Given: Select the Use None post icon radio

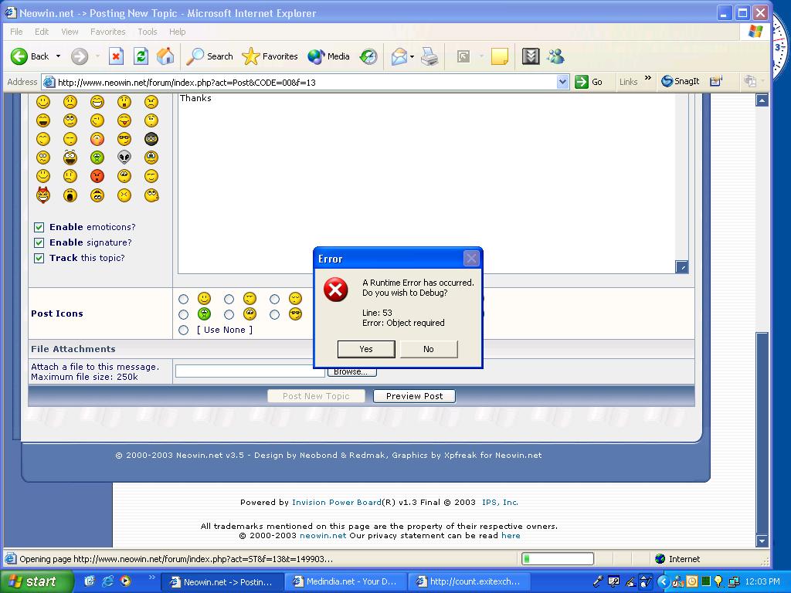Looking at the screenshot, I should [x=184, y=330].
